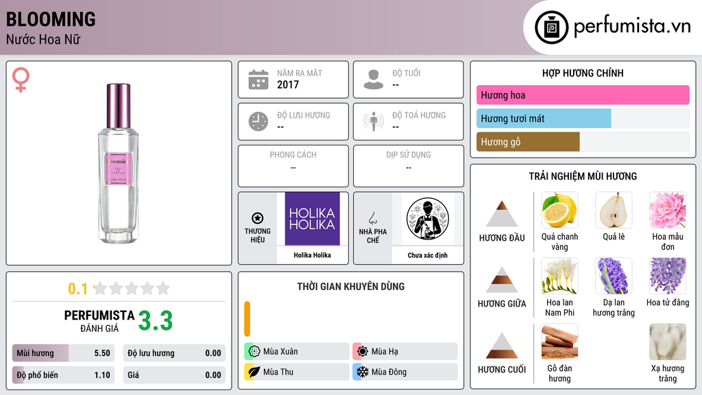Image resolution: width=702 pixels, height=395 pixels.
Task: Click the gray star rating icons
Action: (x=132, y=288)
